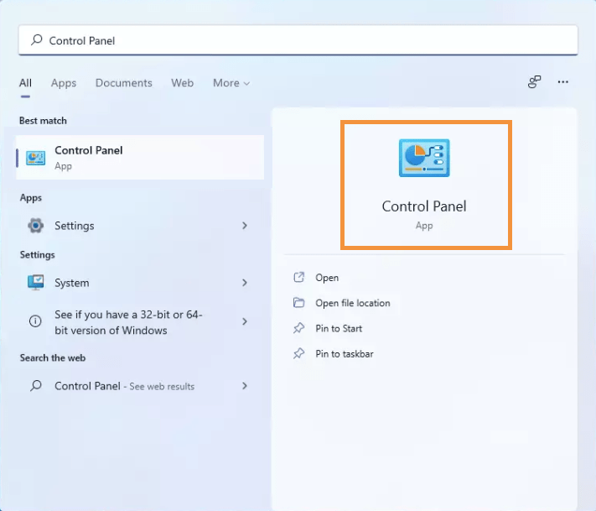Viewport: 596px width, 511px height.
Task: Choose Open file location
Action: click(x=353, y=303)
